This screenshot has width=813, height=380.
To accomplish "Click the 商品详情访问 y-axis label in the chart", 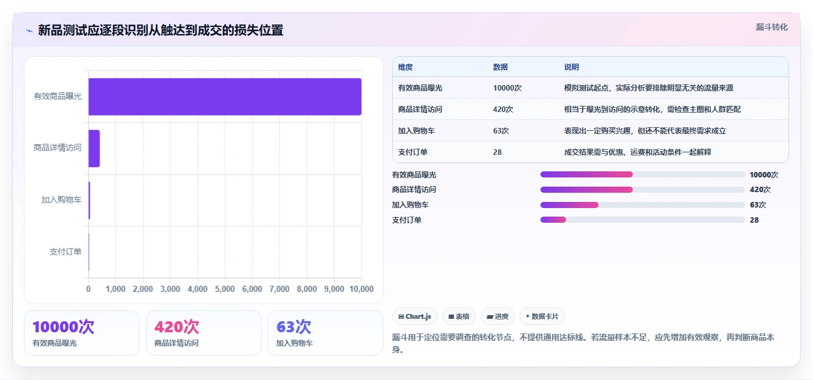I will (x=58, y=148).
